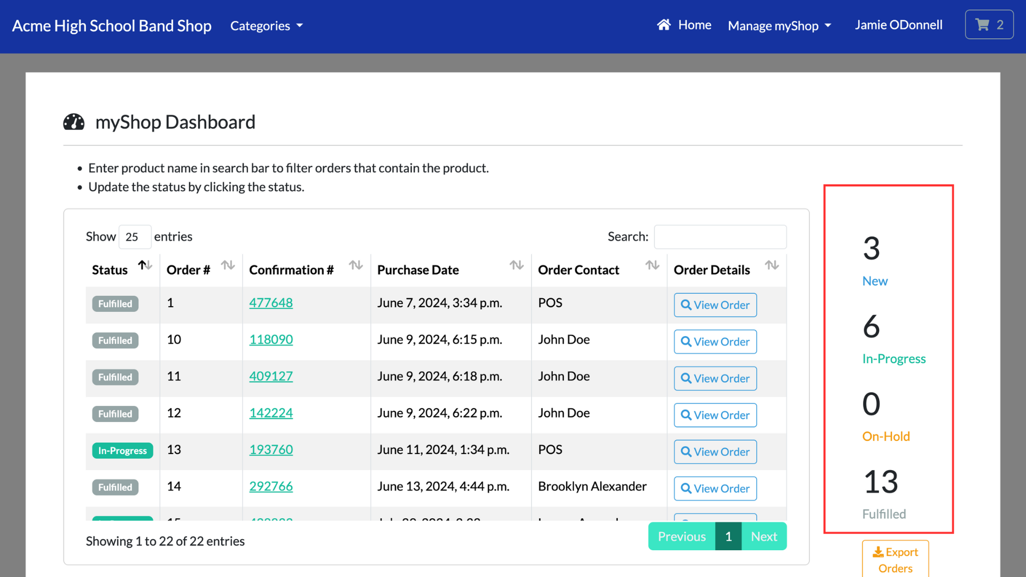This screenshot has width=1026, height=577.
Task: Sort by Order Contact column arrows
Action: coord(652,265)
